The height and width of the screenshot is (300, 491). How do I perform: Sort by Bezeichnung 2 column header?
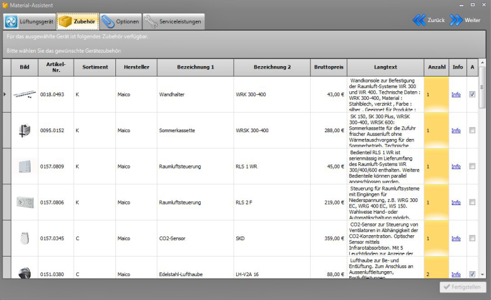pyautogui.click(x=272, y=67)
